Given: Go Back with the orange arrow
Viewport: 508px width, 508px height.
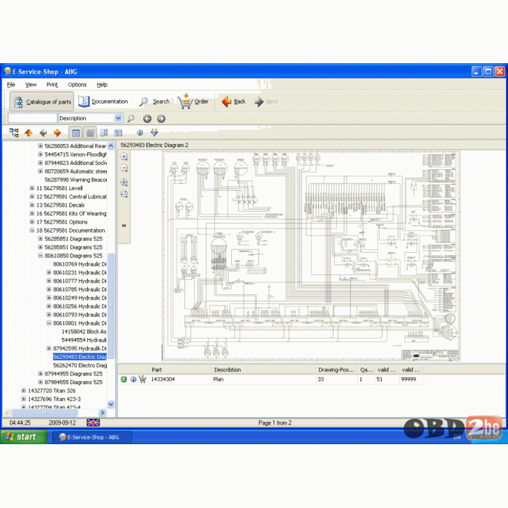Looking at the screenshot, I should [x=234, y=102].
